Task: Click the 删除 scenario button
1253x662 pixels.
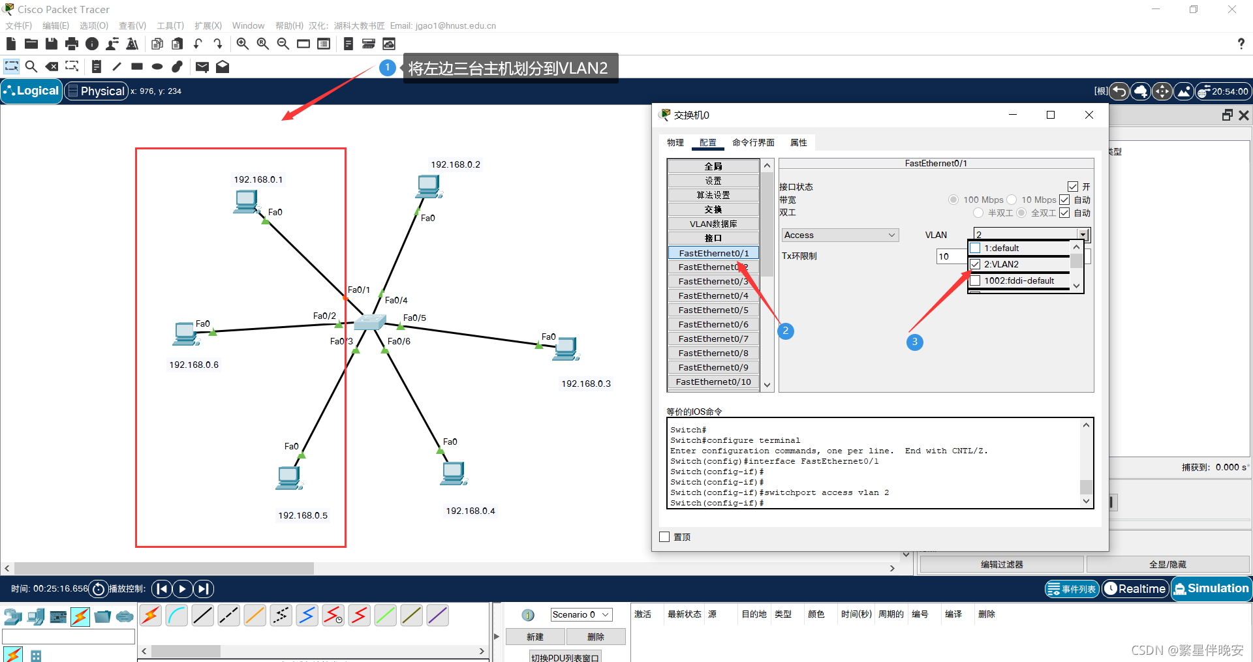Action: click(x=596, y=637)
